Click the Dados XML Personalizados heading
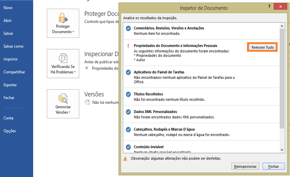Viewport: 290px width, 177px height. point(155,112)
